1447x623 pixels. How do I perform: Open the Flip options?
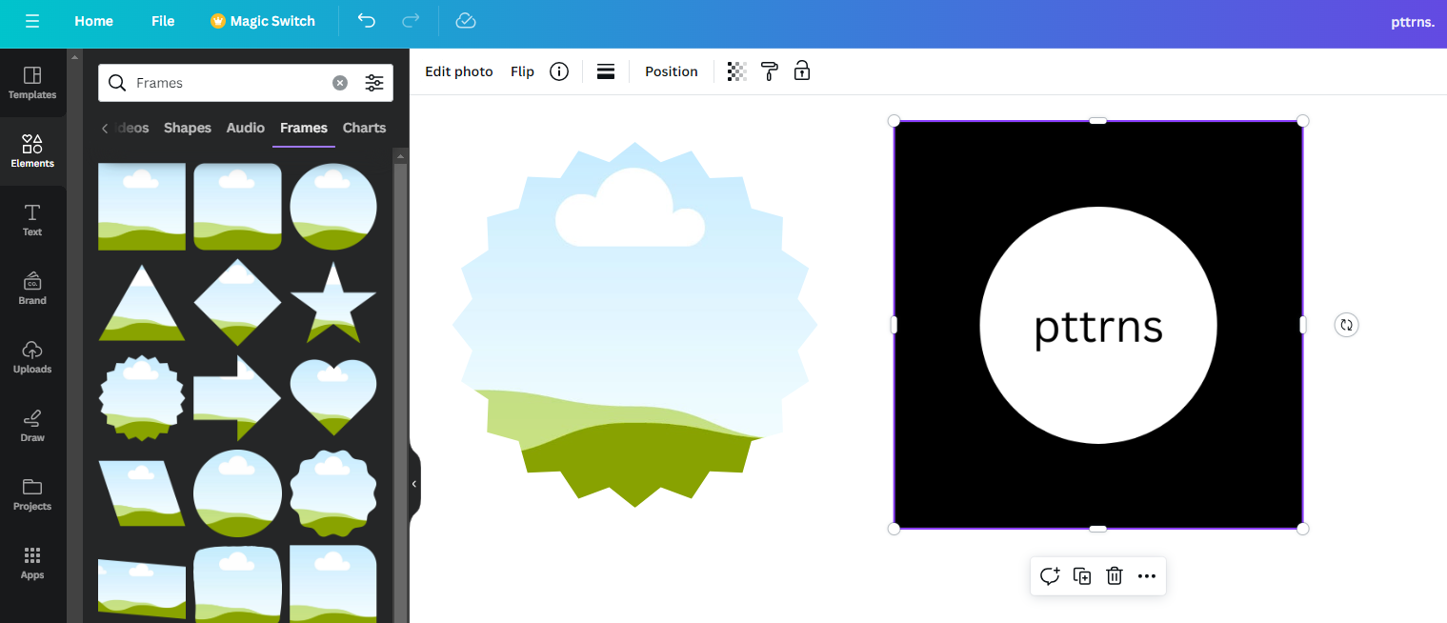[x=522, y=71]
